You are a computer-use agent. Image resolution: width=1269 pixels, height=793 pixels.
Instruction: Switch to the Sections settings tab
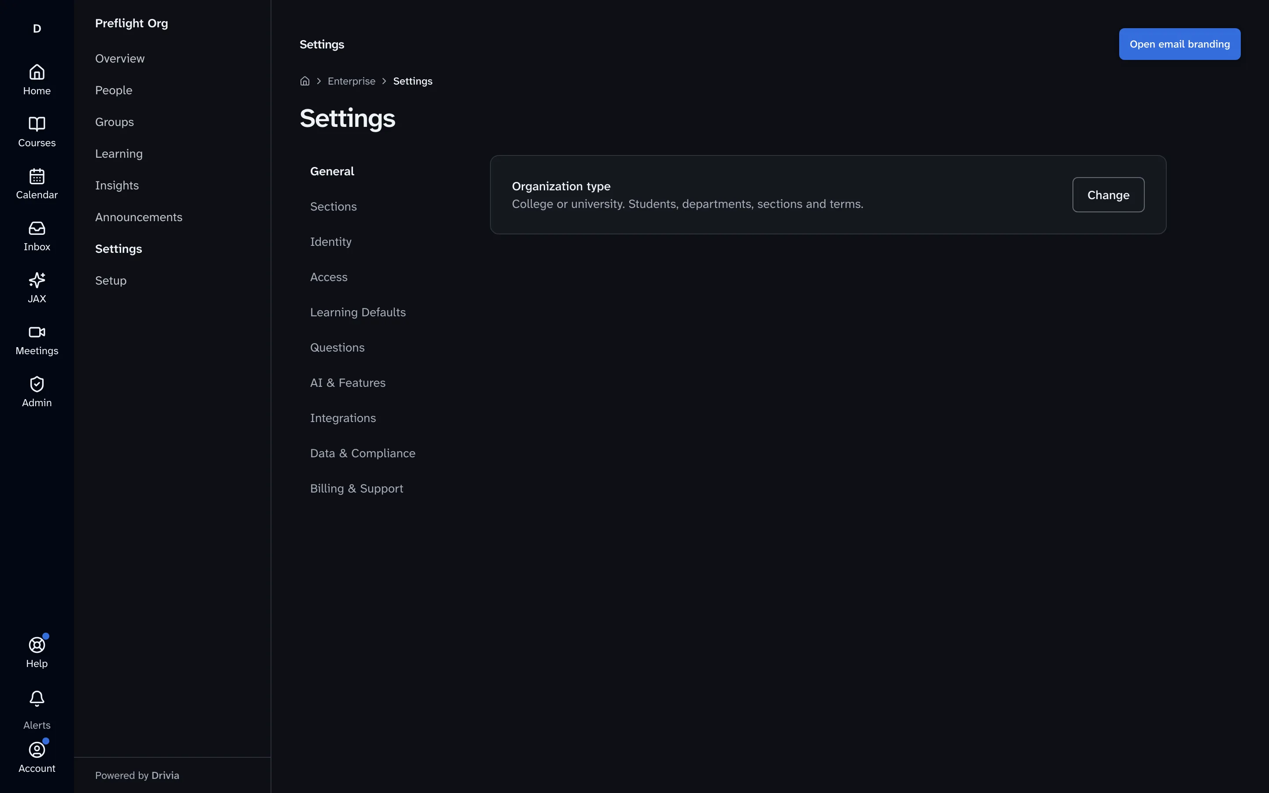(x=333, y=207)
